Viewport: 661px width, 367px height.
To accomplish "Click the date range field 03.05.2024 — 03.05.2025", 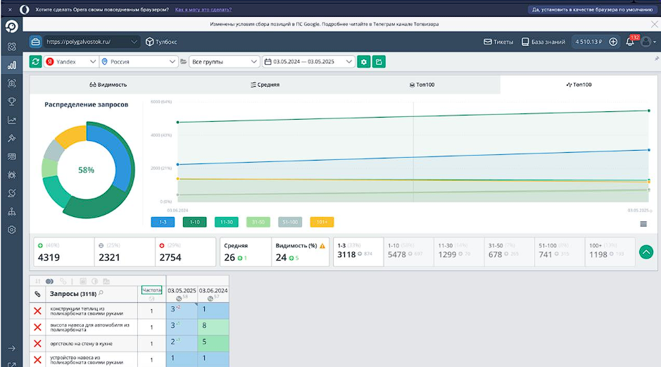I will tap(308, 62).
